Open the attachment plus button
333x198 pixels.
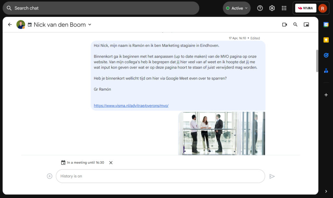[x=49, y=176]
